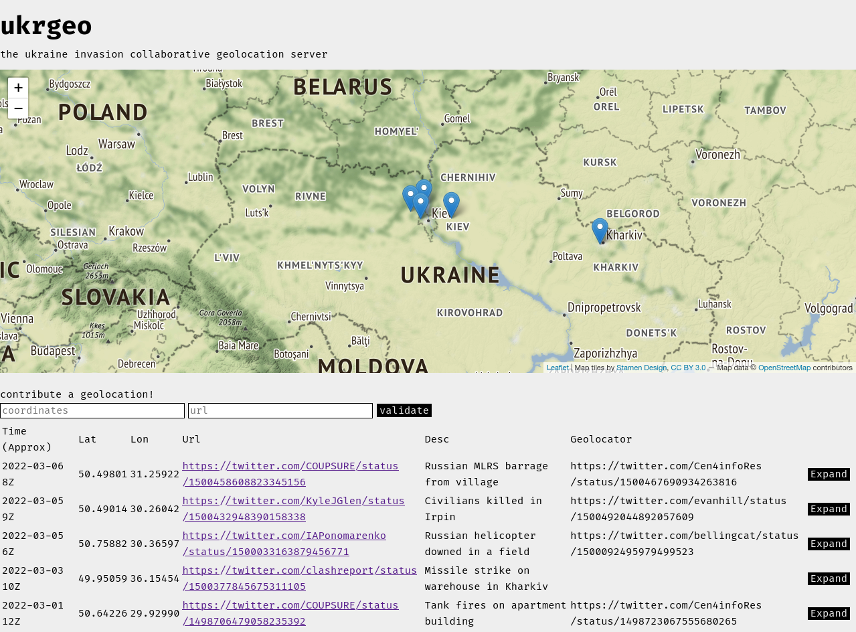Expand the Civilians killed in Irpin row
Screen dimensions: 856x632
pyautogui.click(x=829, y=509)
